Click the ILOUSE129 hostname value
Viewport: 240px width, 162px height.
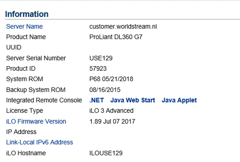pyautogui.click(x=106, y=153)
